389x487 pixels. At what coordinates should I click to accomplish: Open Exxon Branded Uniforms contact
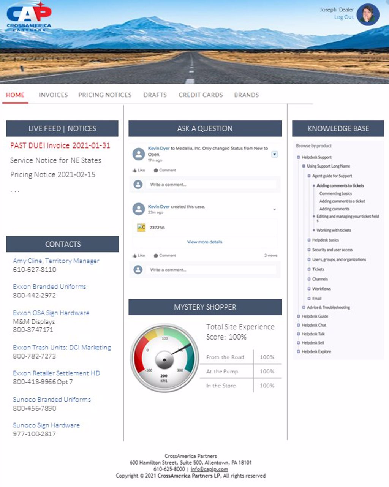[49, 286]
